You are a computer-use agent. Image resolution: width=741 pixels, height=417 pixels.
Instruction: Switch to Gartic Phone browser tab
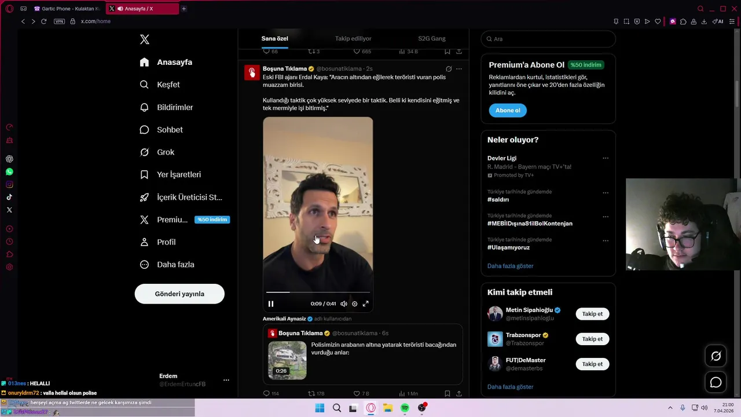click(x=67, y=9)
